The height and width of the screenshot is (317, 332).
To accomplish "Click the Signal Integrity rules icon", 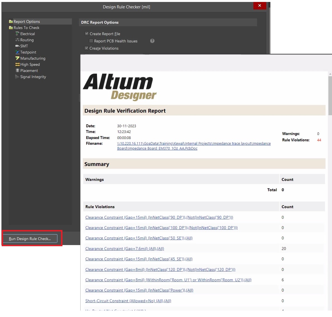I will [x=17, y=77].
